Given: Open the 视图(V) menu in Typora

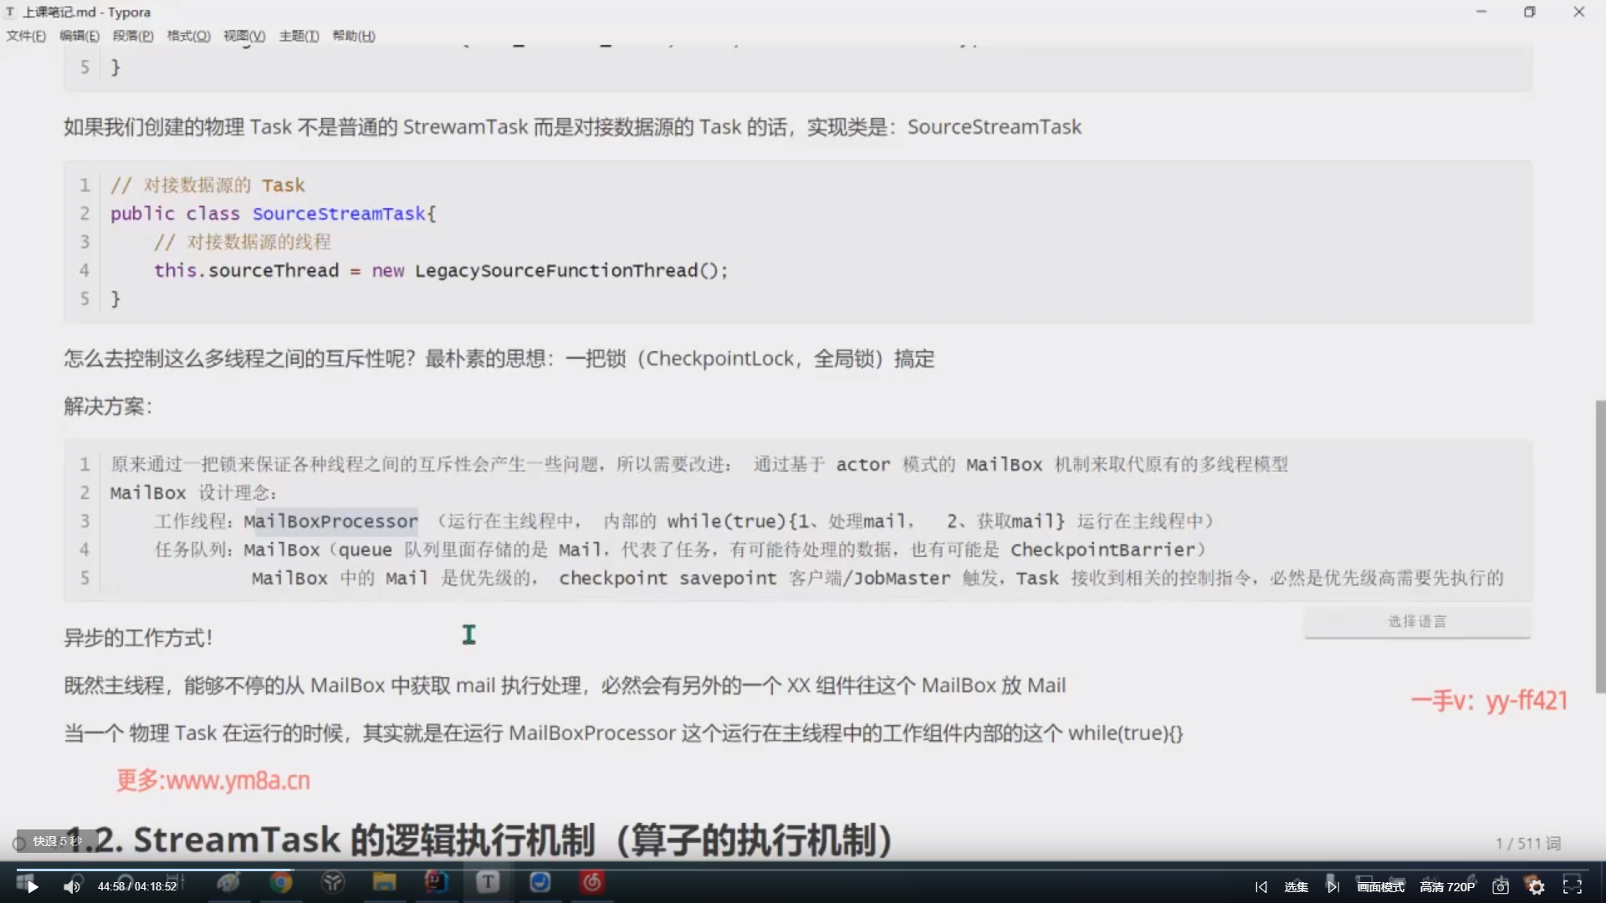Looking at the screenshot, I should point(243,36).
